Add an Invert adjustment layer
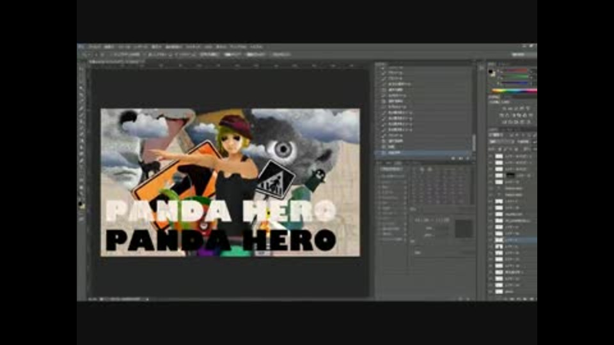 (x=505, y=123)
